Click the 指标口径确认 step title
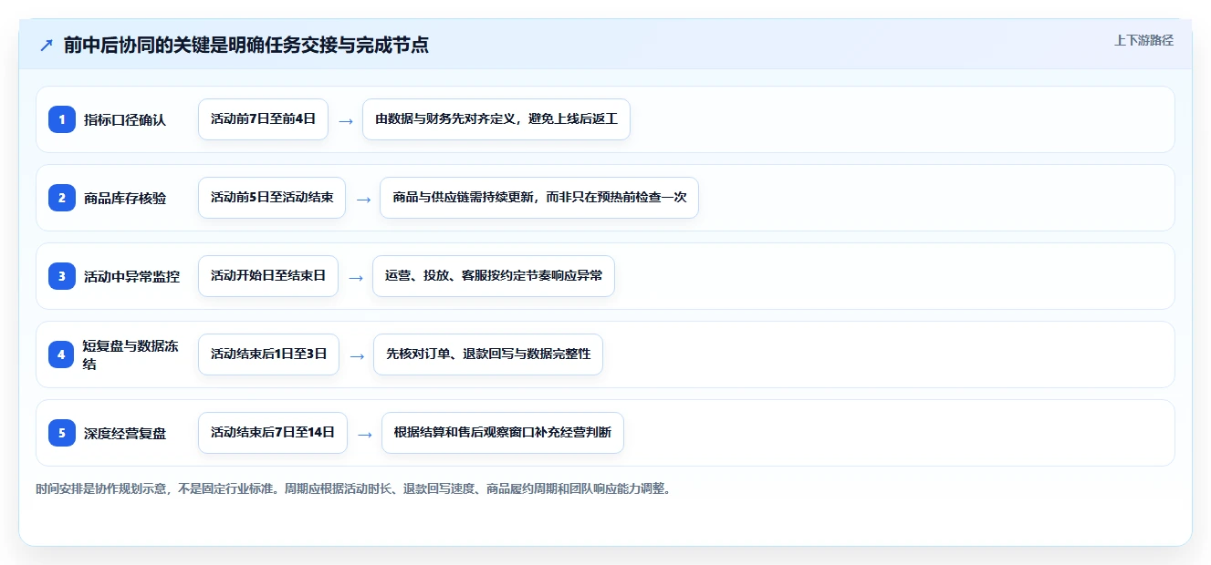The width and height of the screenshot is (1211, 565). point(125,119)
